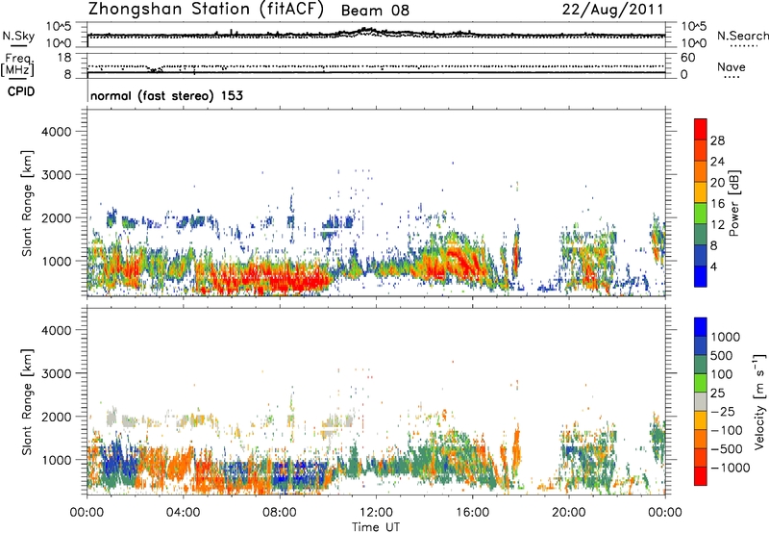The height and width of the screenshot is (533, 769).
Task: Click the "-500" velocity color bar label
Action: pyautogui.click(x=726, y=449)
